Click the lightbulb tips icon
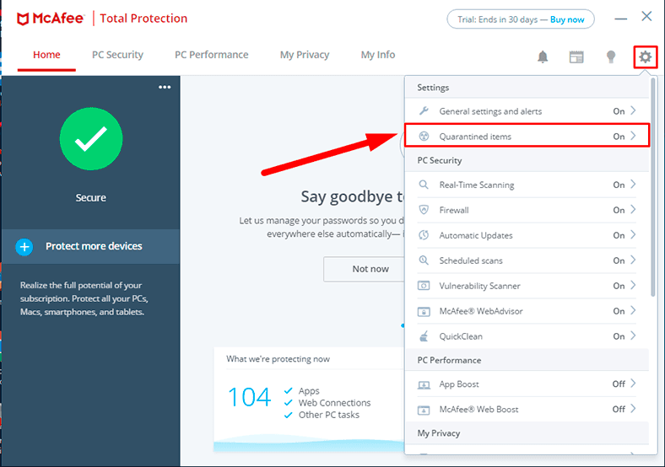This screenshot has height=467, width=665. pyautogui.click(x=611, y=56)
